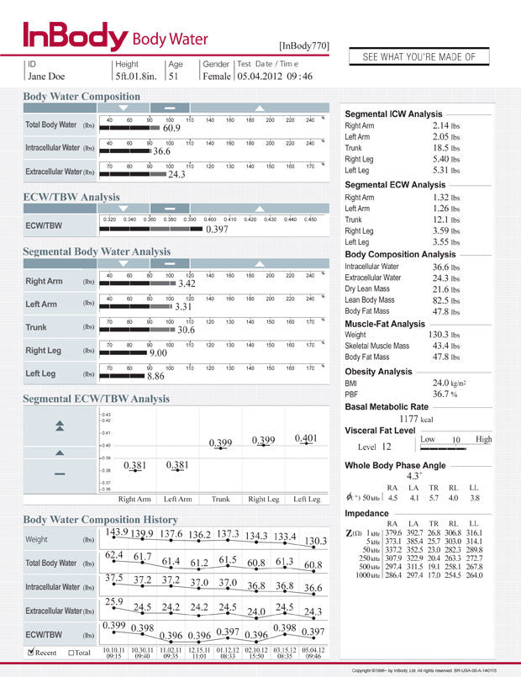Click the [InBody770] model label
The image size is (521, 677).
point(304,45)
